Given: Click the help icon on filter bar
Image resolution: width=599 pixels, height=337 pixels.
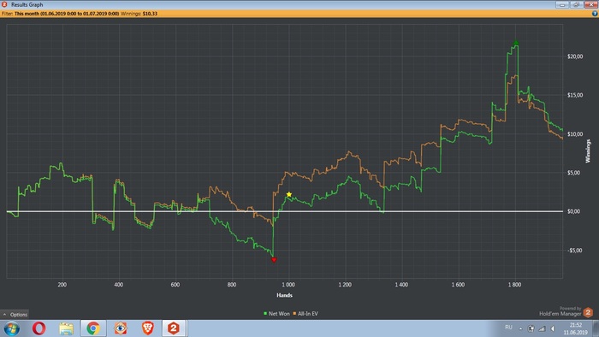Looking at the screenshot, I should click(x=595, y=14).
